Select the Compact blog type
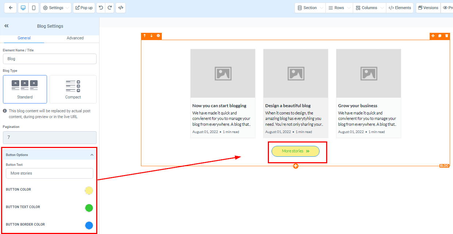 click(x=73, y=89)
